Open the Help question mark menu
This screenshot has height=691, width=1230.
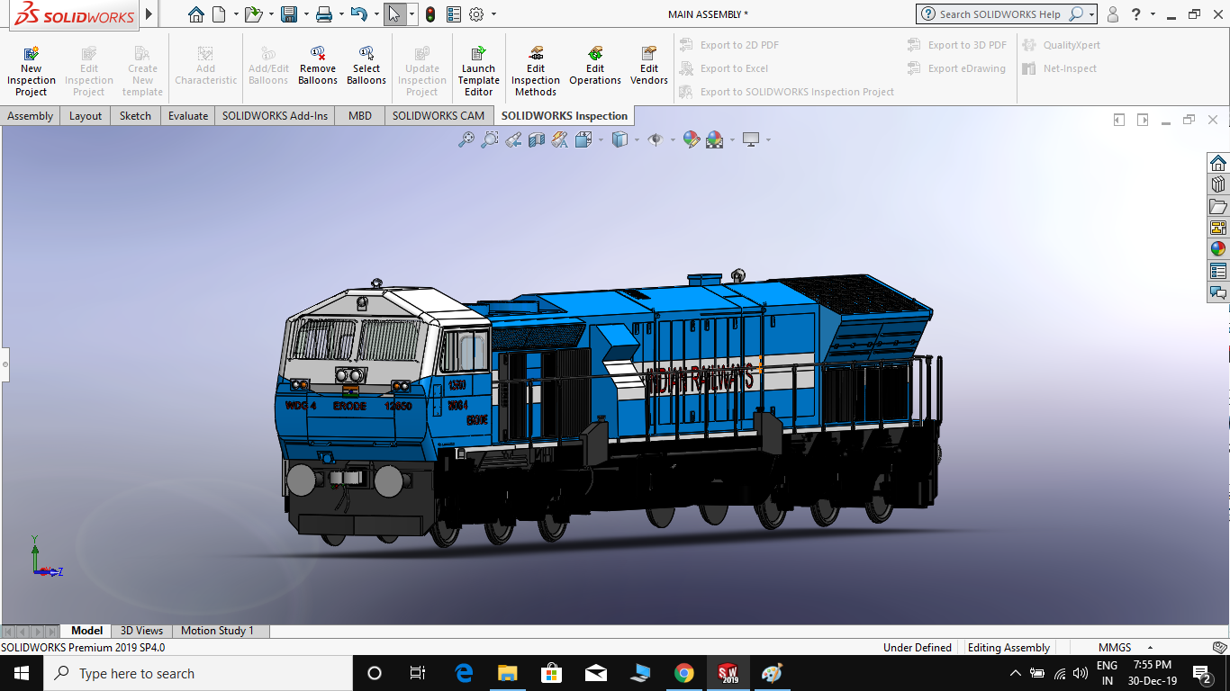(1137, 14)
